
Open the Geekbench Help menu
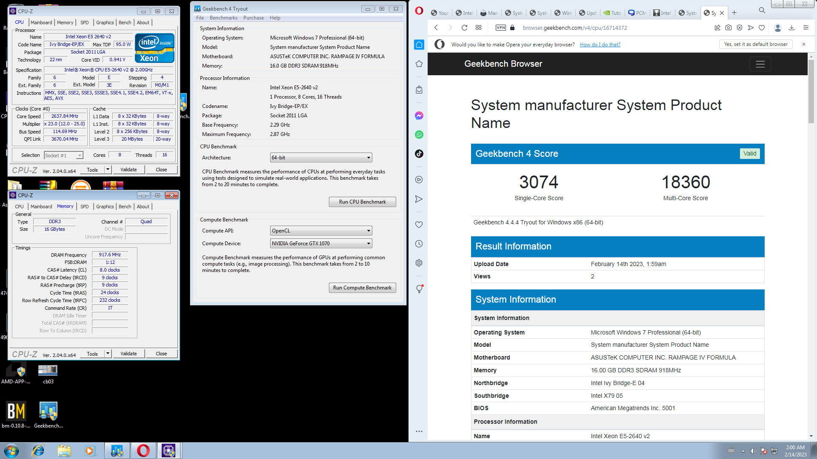tap(275, 18)
